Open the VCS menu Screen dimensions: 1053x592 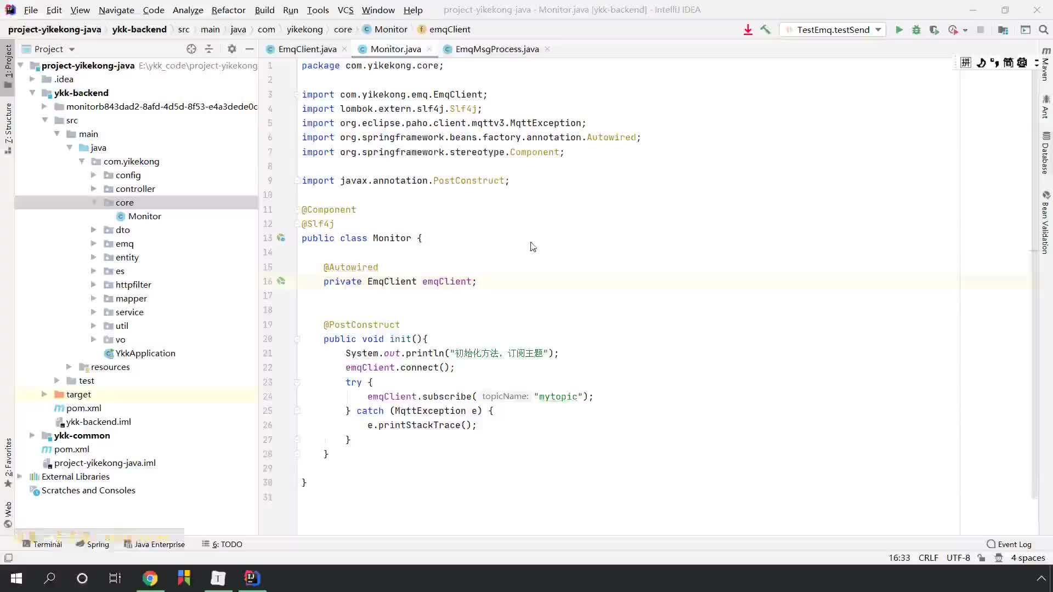(345, 10)
